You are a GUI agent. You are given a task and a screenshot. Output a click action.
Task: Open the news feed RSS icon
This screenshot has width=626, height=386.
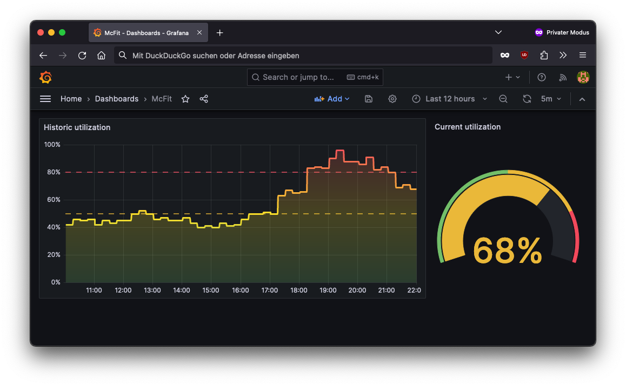(563, 77)
